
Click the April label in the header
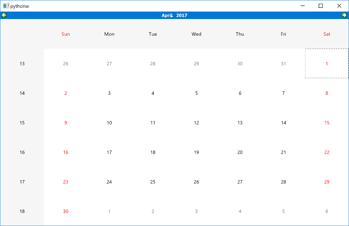coord(166,15)
